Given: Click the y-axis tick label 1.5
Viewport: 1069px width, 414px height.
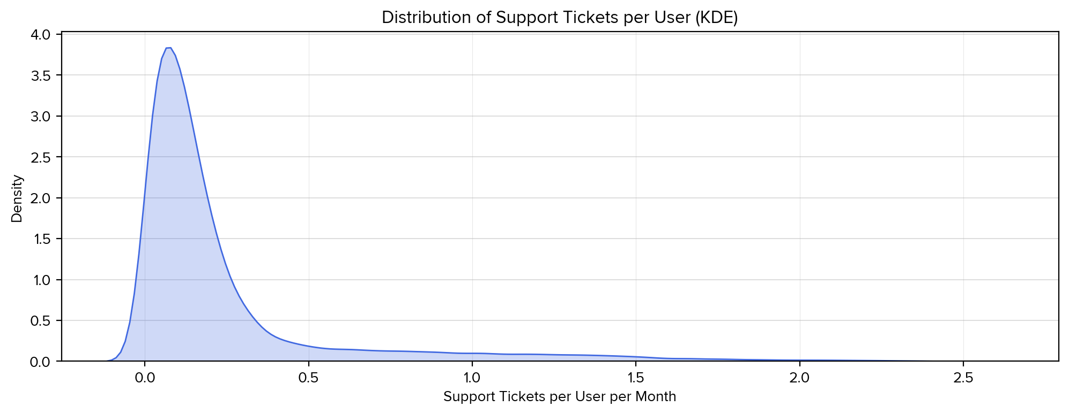Looking at the screenshot, I should click(x=42, y=239).
